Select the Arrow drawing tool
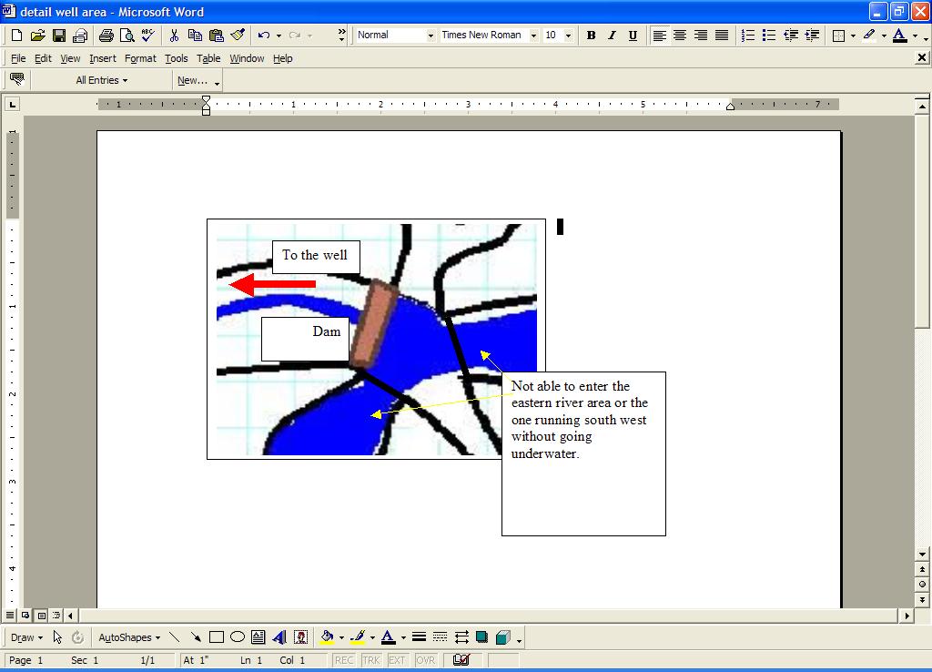 tap(195, 637)
